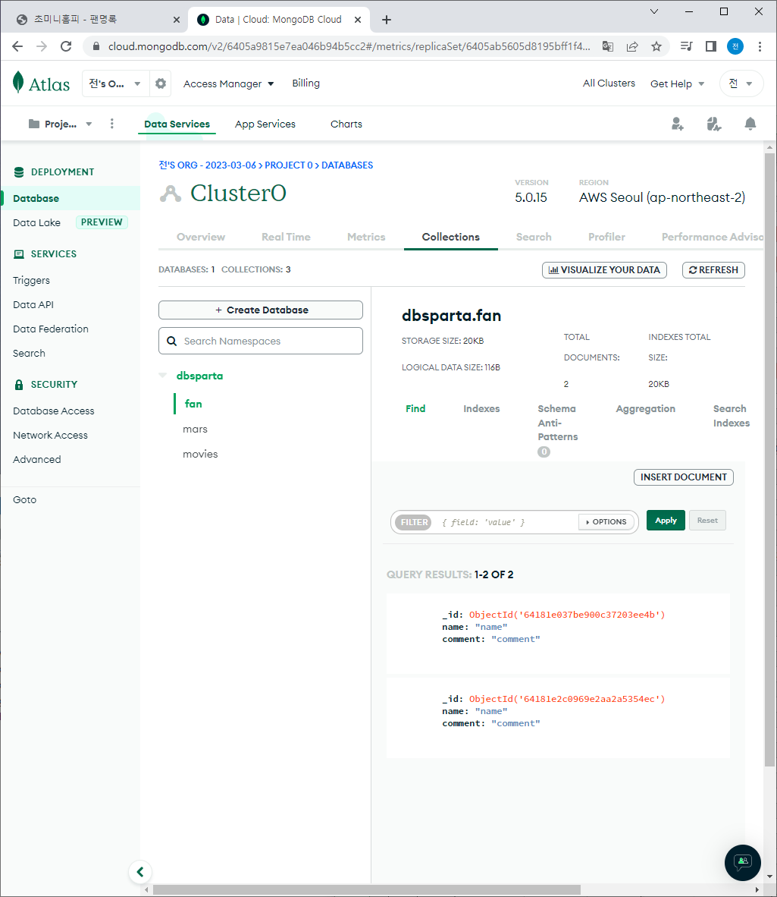Select the mars collection

tap(195, 429)
